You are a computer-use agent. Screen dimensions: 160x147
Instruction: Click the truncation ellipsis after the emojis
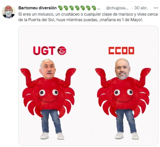(99, 9)
